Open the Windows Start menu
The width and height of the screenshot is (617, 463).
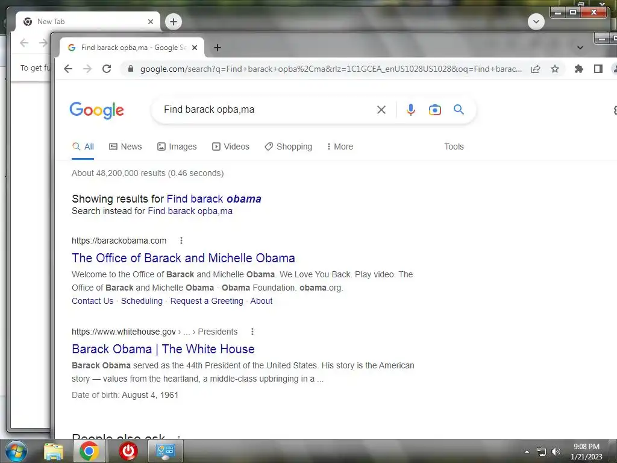(x=16, y=452)
